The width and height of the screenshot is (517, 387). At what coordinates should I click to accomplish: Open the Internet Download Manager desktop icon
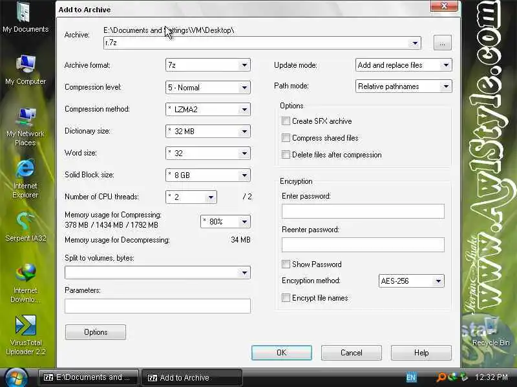click(x=25, y=283)
